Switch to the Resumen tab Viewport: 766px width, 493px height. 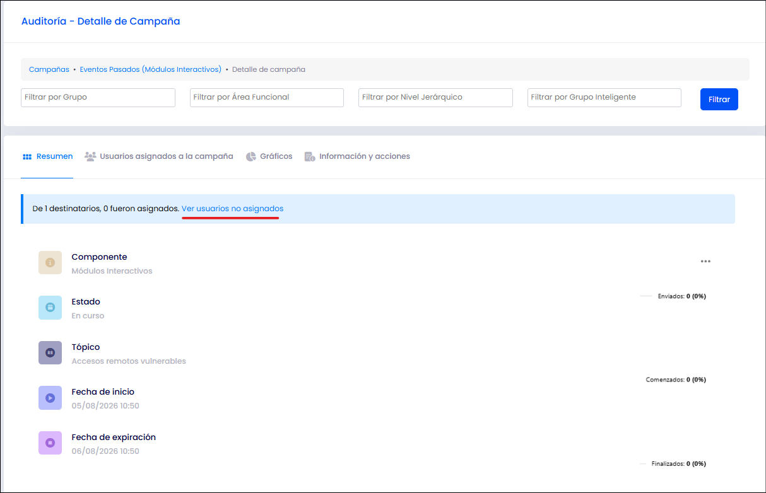(x=47, y=156)
